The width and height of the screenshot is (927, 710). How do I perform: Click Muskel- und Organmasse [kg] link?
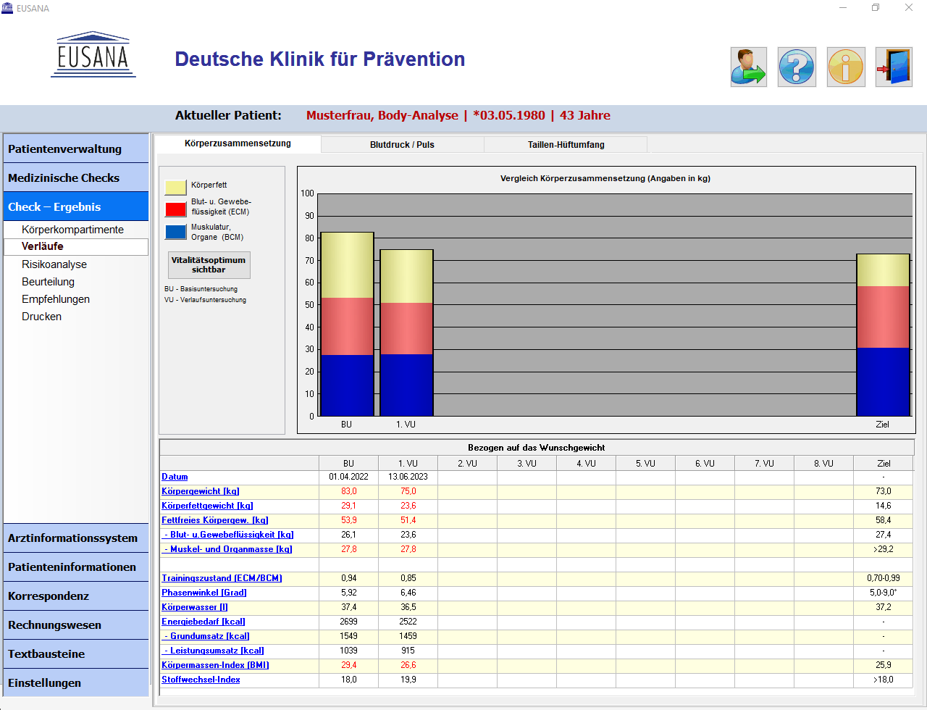point(228,549)
